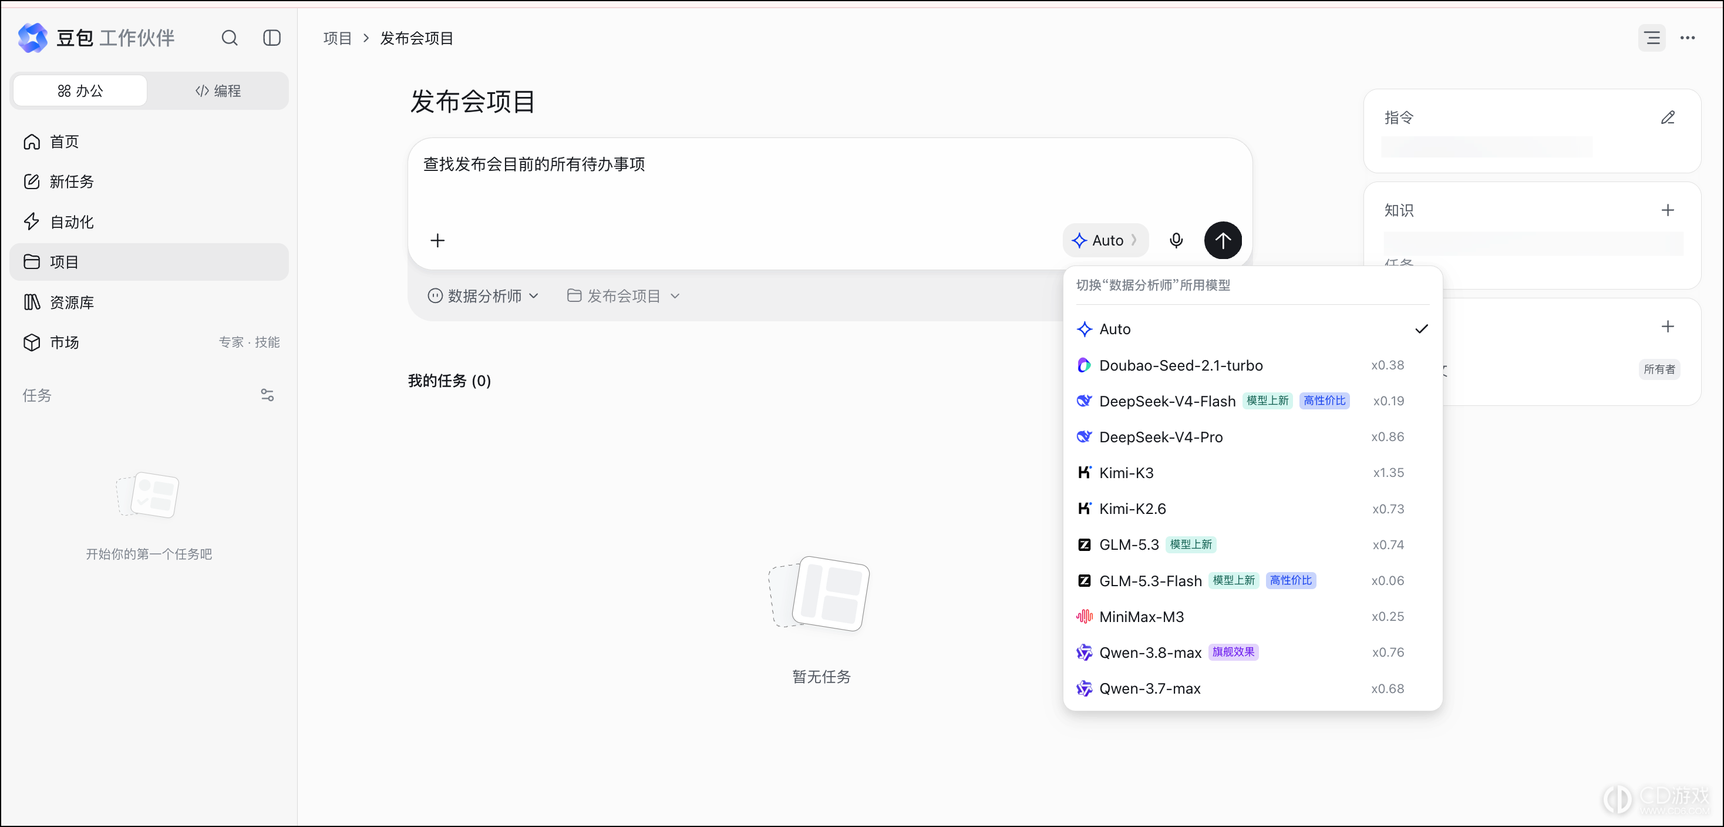Send the prompt with arrow button
Image resolution: width=1724 pixels, height=827 pixels.
coord(1223,240)
